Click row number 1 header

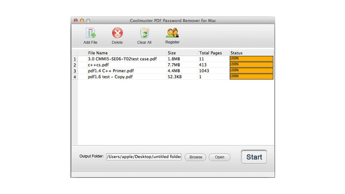point(75,59)
